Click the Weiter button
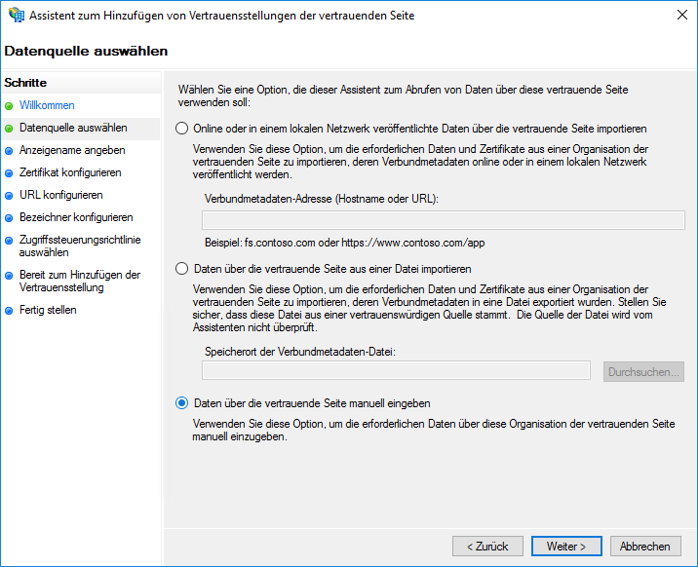 pos(566,547)
